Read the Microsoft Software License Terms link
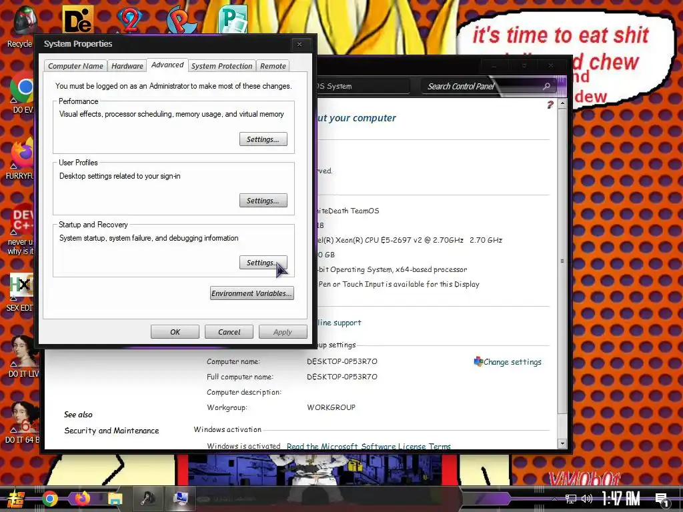Screen dimensions: 683x512 [368, 446]
